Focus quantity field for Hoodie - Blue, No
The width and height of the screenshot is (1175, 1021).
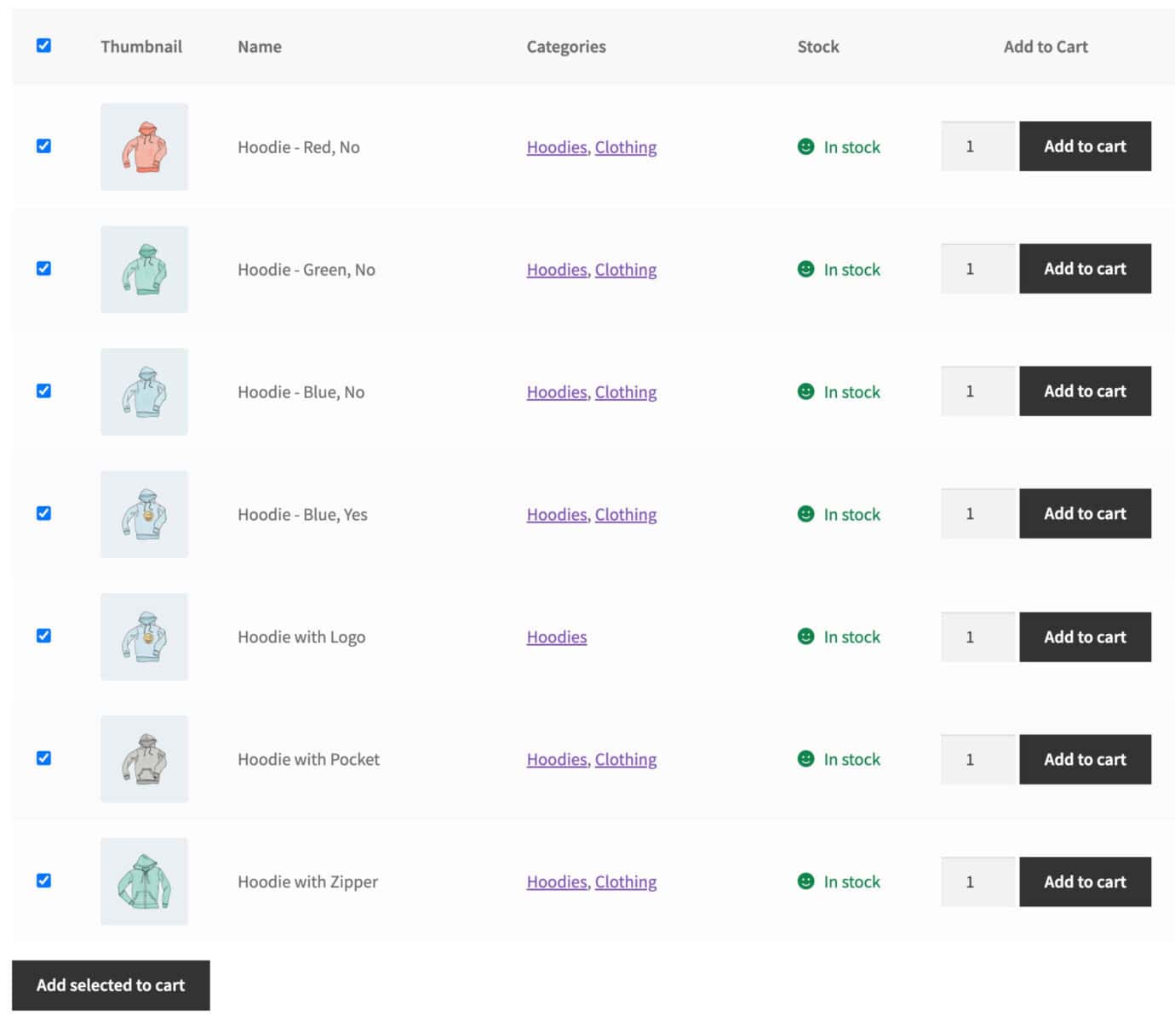pyautogui.click(x=979, y=391)
